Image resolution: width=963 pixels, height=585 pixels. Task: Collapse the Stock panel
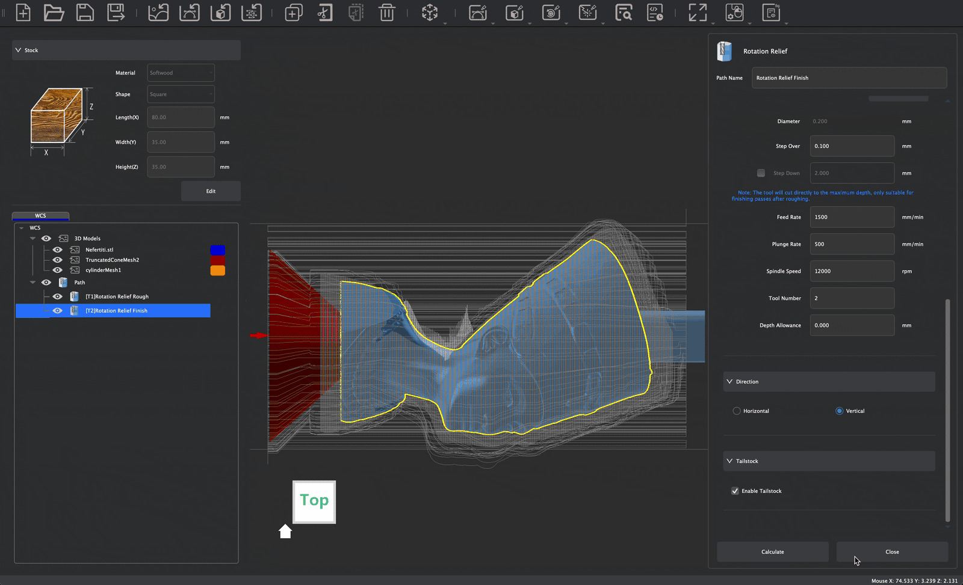tap(18, 50)
